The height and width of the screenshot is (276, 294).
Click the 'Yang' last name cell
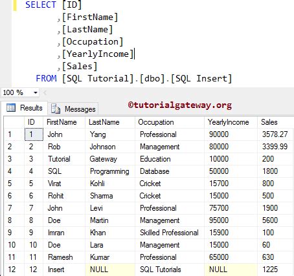[x=110, y=134]
